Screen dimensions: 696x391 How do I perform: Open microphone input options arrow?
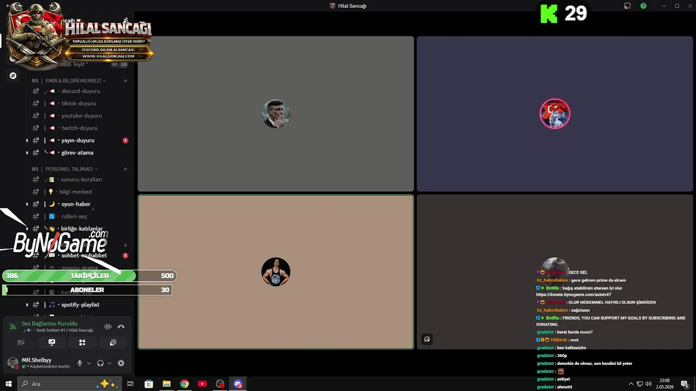click(x=89, y=363)
